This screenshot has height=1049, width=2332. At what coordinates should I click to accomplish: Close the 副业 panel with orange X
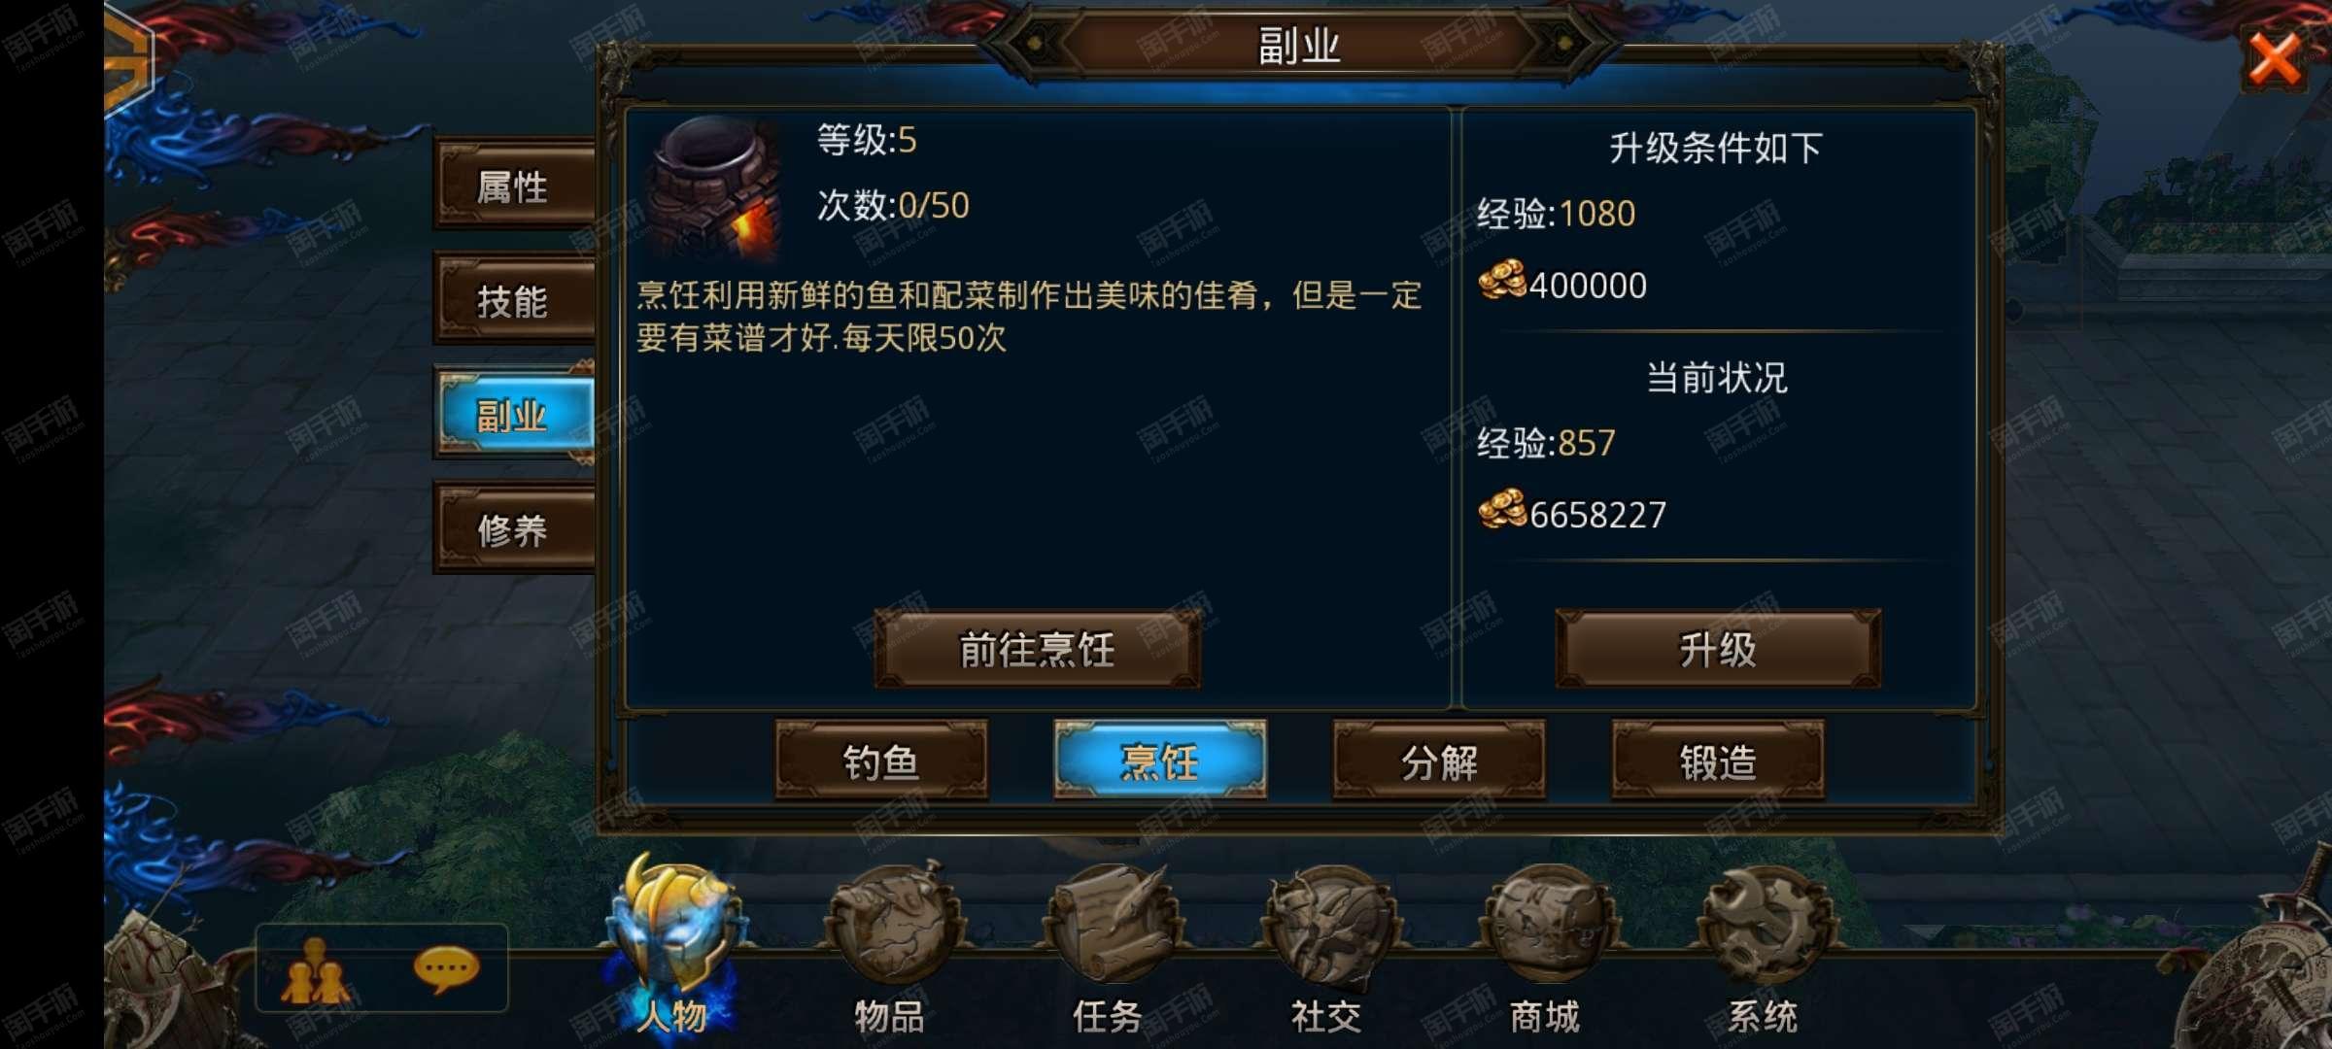click(2275, 60)
